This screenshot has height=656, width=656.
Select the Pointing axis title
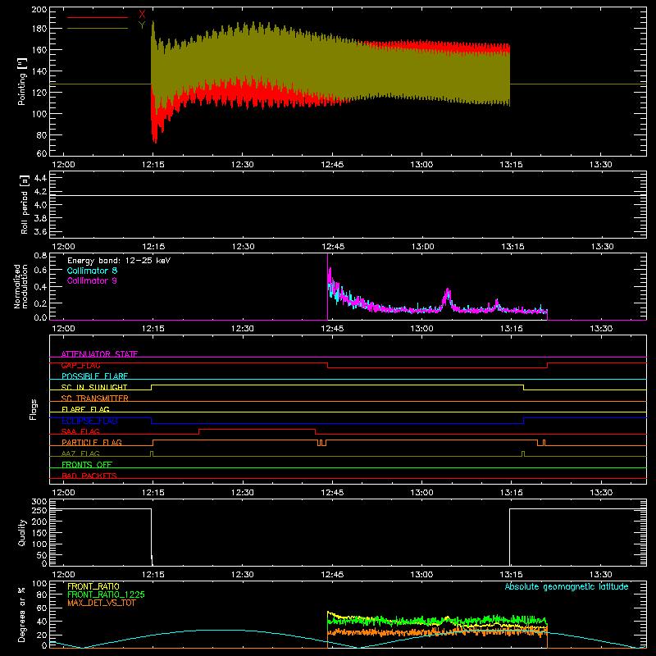coord(22,81)
